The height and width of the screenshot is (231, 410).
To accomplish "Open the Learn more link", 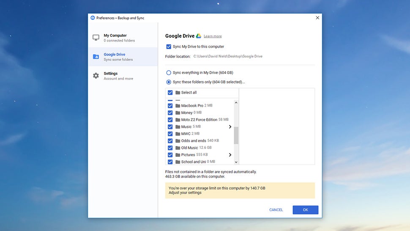I will (213, 36).
